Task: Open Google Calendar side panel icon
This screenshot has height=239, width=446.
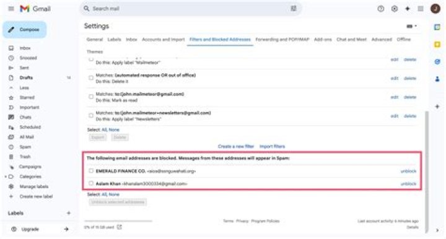Action: point(437,27)
